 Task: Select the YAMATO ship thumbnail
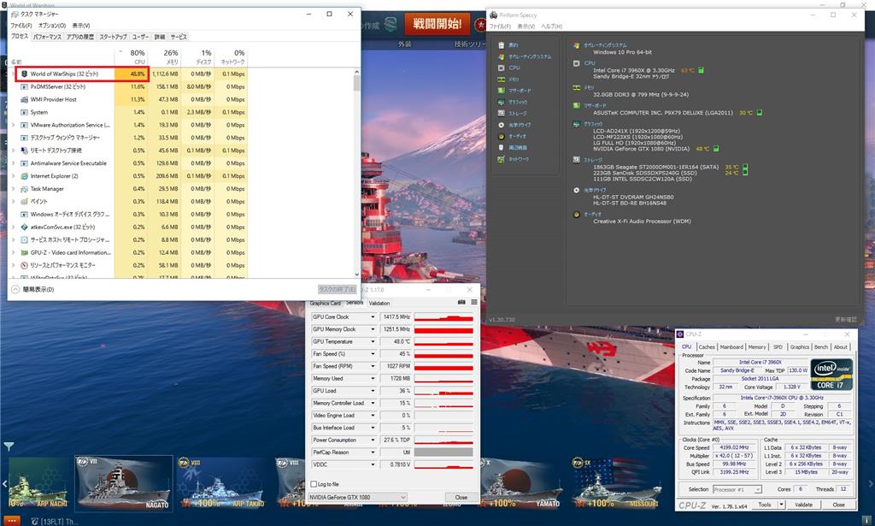[x=522, y=483]
